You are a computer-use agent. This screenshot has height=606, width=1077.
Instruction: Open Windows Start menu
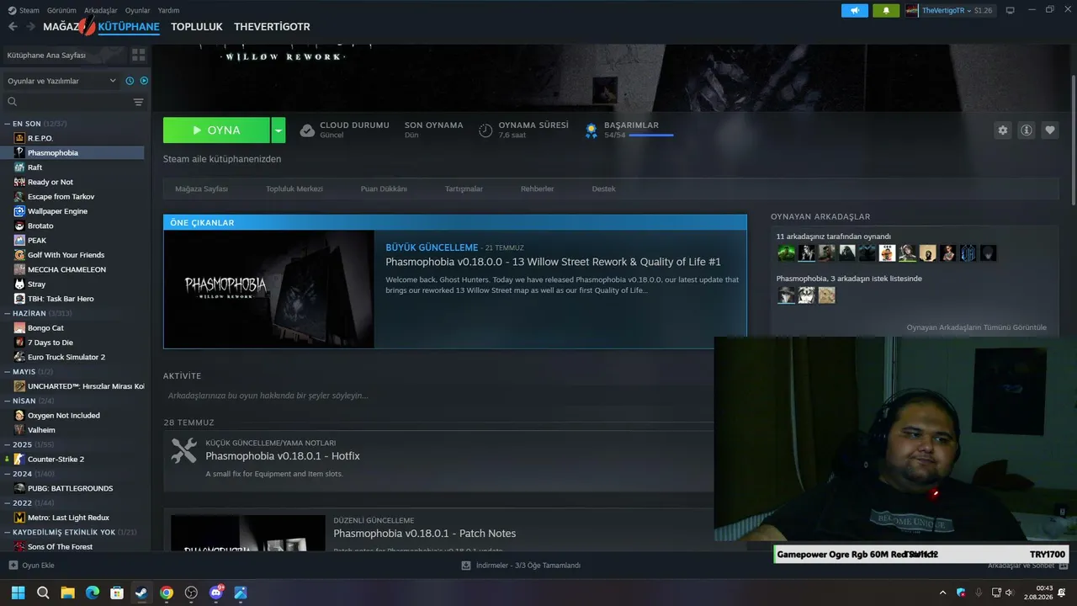tap(18, 593)
